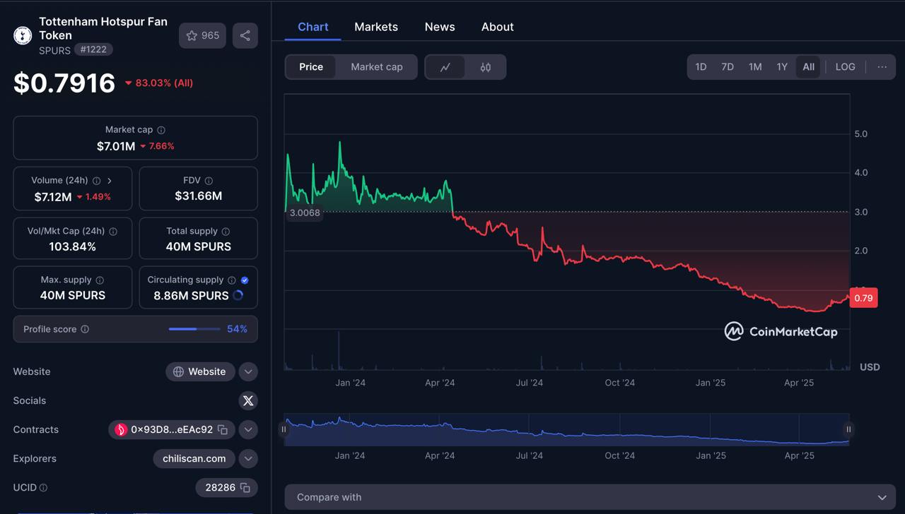Add token to watchlist star button
The height and width of the screenshot is (514, 905).
pyautogui.click(x=202, y=35)
